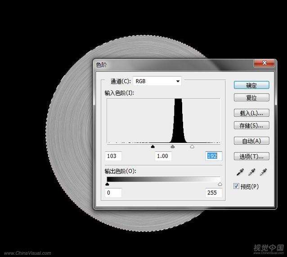
Task: Open the 通道 RGB dropdown
Action: pos(157,81)
